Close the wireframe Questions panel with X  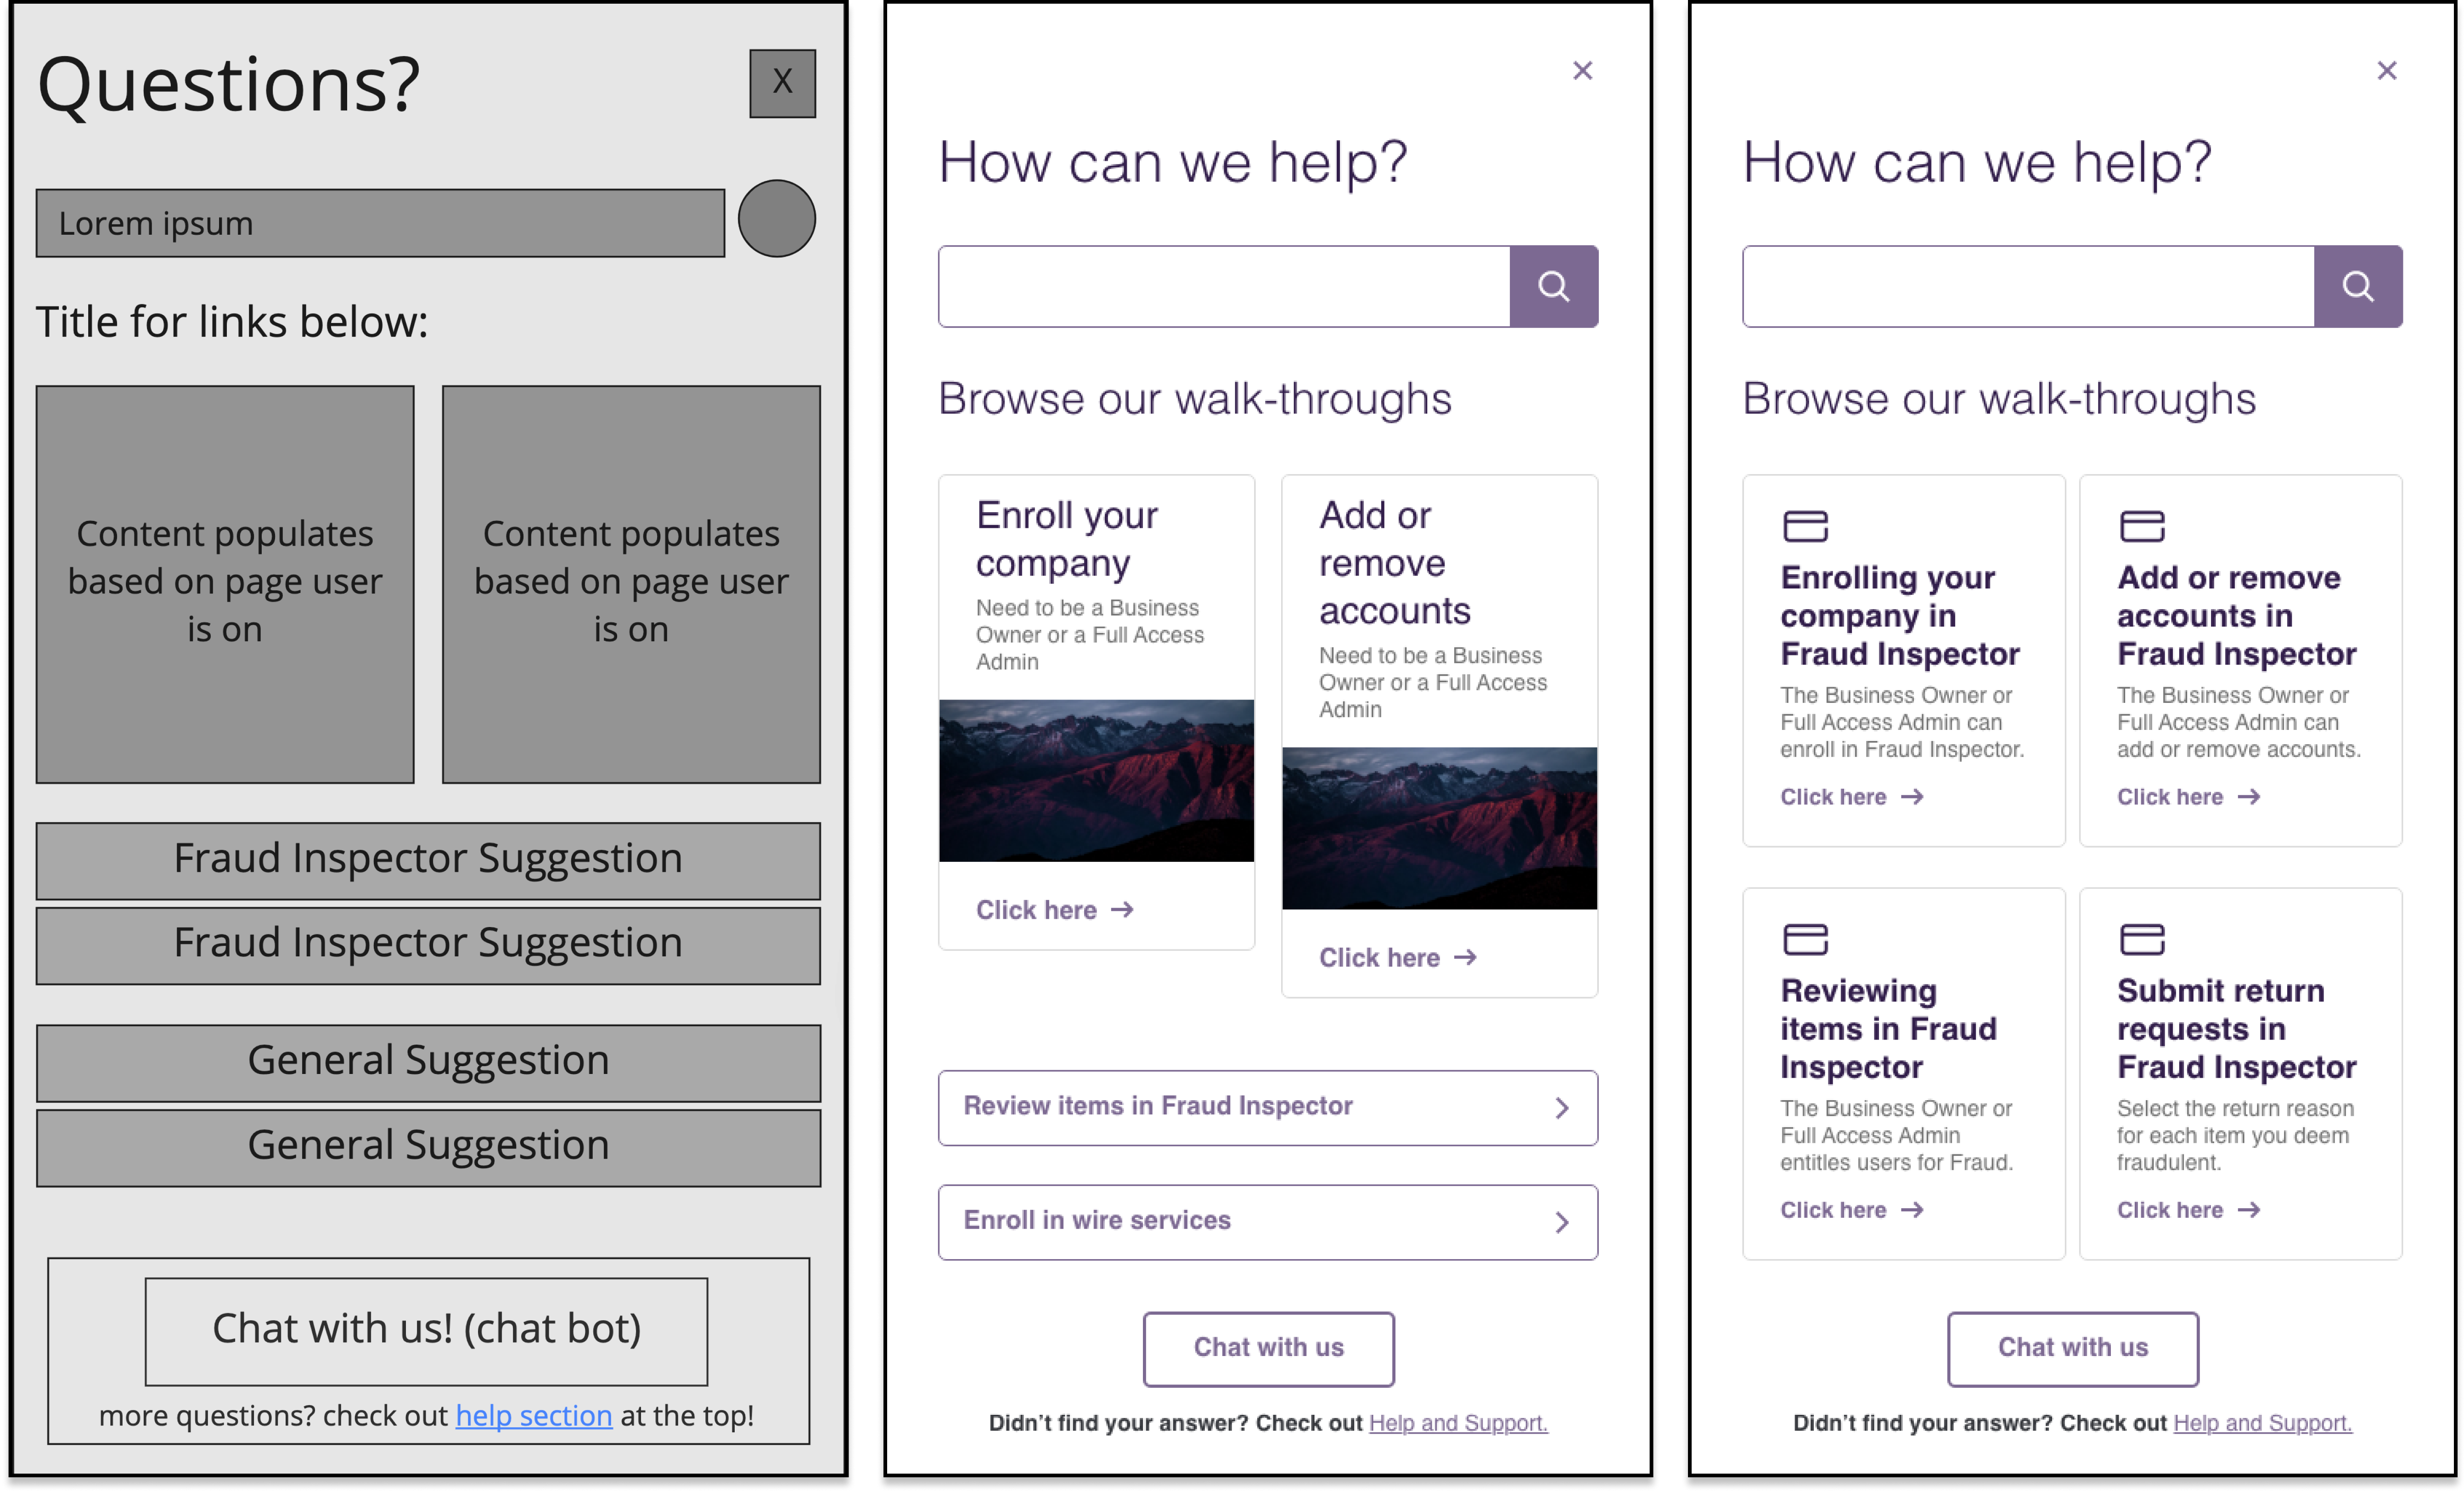(x=782, y=83)
